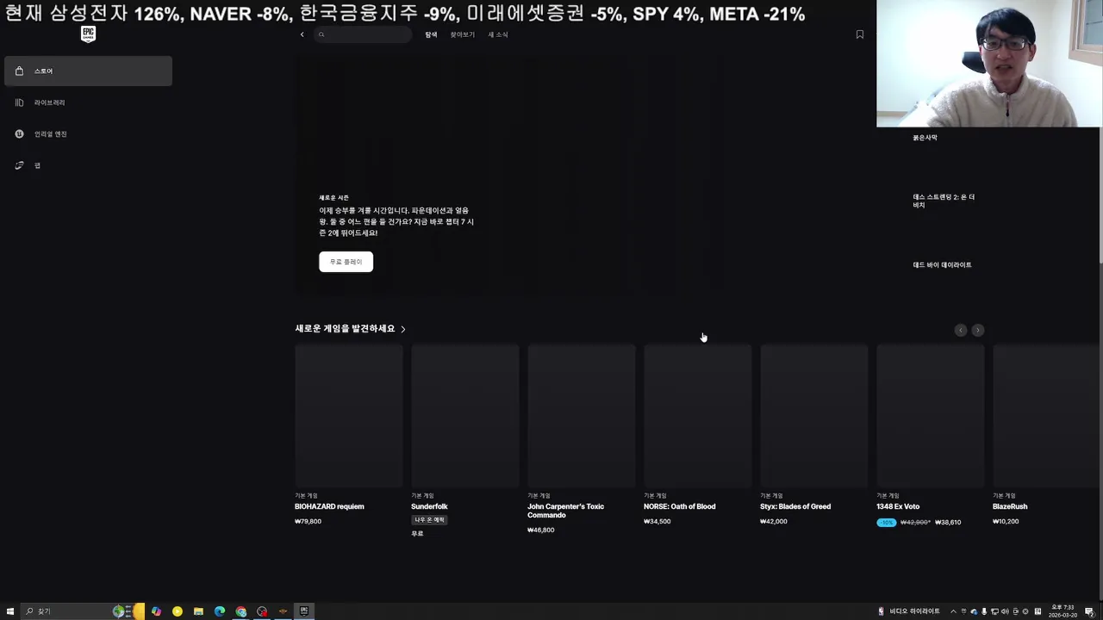Screen dimensions: 1103x620
Task: Open the Windows Start menu
Action: point(10,611)
